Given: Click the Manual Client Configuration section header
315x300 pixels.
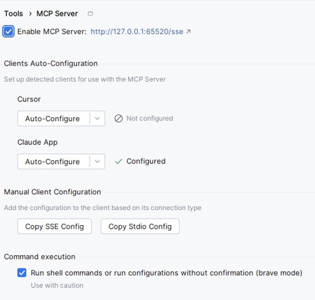Looking at the screenshot, I should (x=52, y=192).
